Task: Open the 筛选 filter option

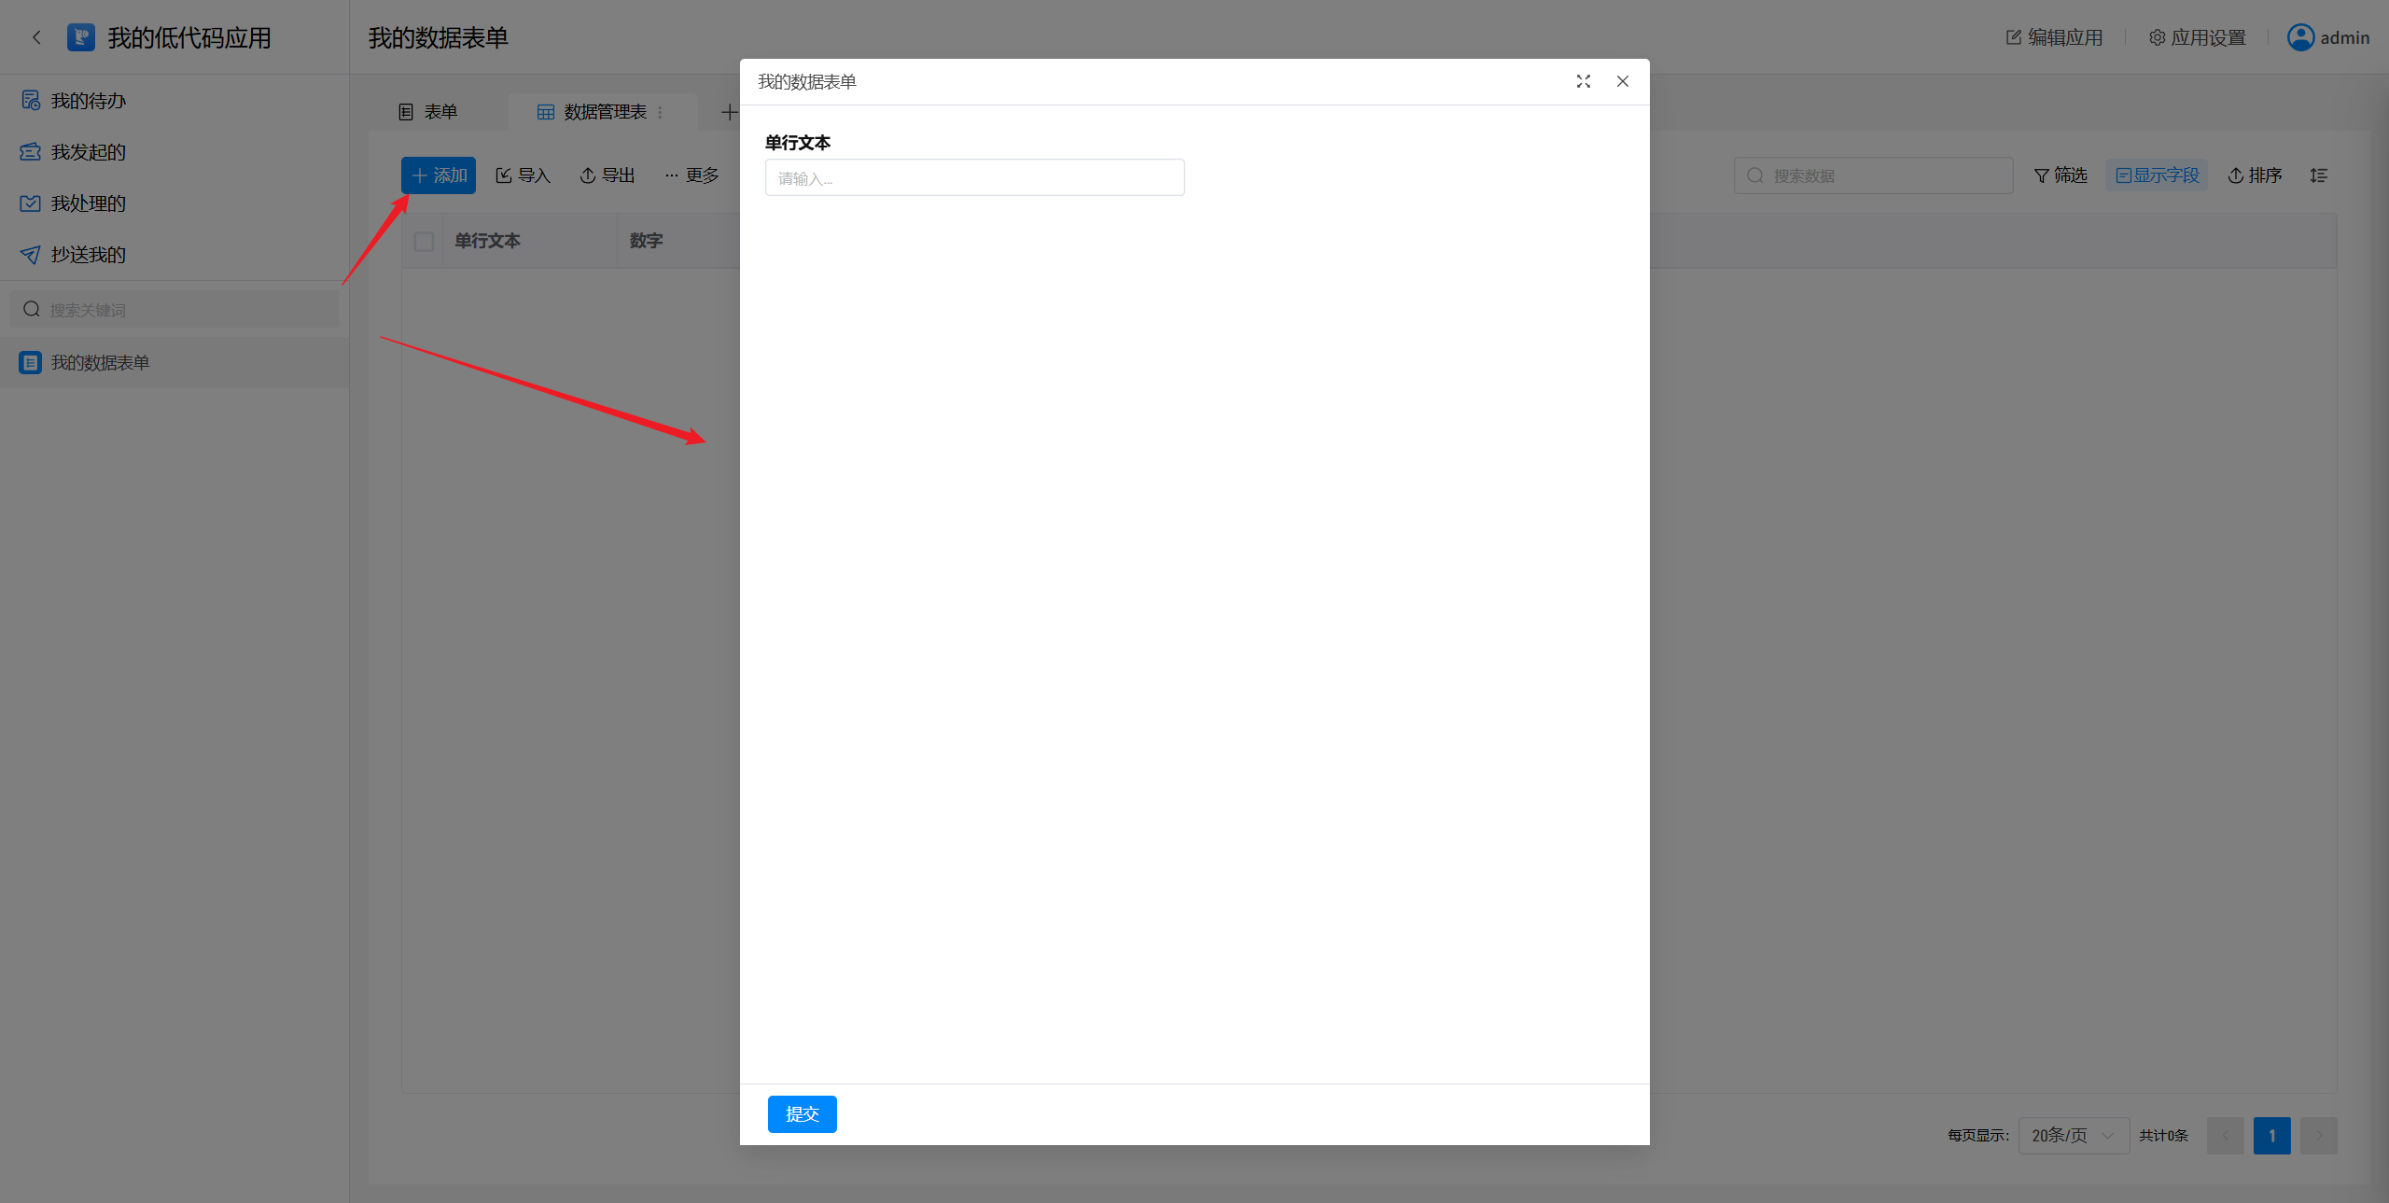Action: [x=2061, y=175]
